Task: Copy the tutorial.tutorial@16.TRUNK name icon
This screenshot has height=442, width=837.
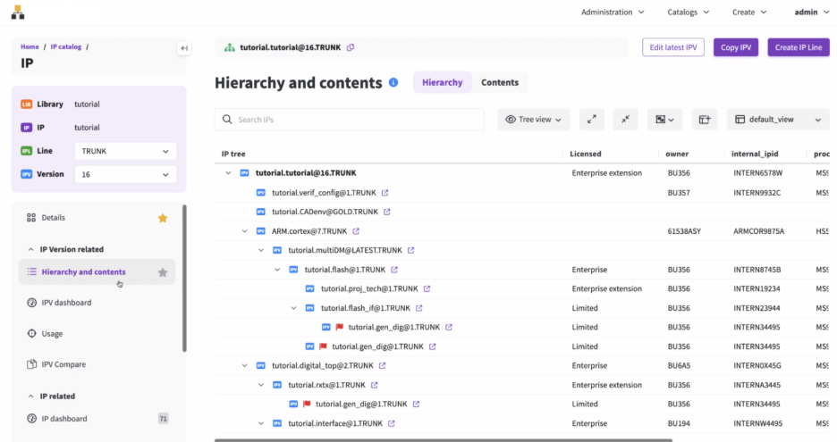Action: pos(351,47)
